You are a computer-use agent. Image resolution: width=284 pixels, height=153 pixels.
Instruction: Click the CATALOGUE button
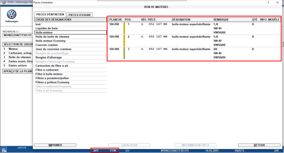(129, 145)
